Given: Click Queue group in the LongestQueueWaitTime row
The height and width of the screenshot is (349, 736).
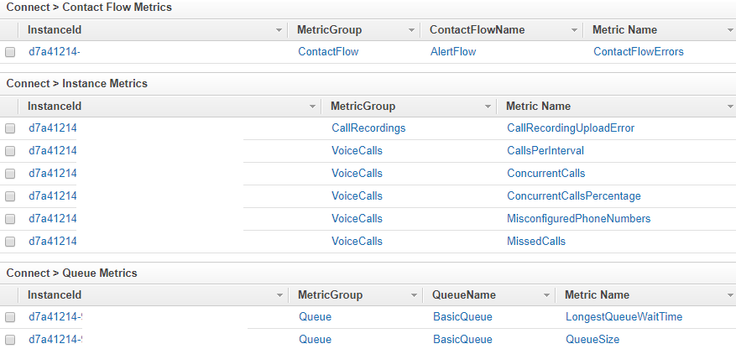Looking at the screenshot, I should [315, 316].
